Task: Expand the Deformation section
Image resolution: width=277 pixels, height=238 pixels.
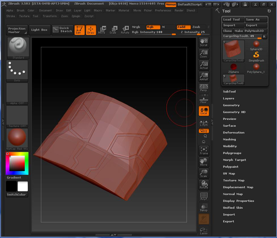Action: click(x=234, y=132)
